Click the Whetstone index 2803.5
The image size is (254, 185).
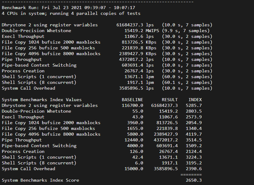(194, 111)
